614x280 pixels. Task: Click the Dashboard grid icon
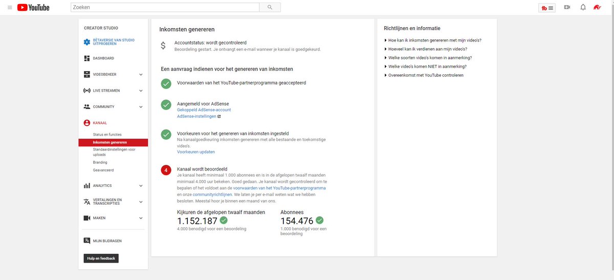click(x=86, y=58)
